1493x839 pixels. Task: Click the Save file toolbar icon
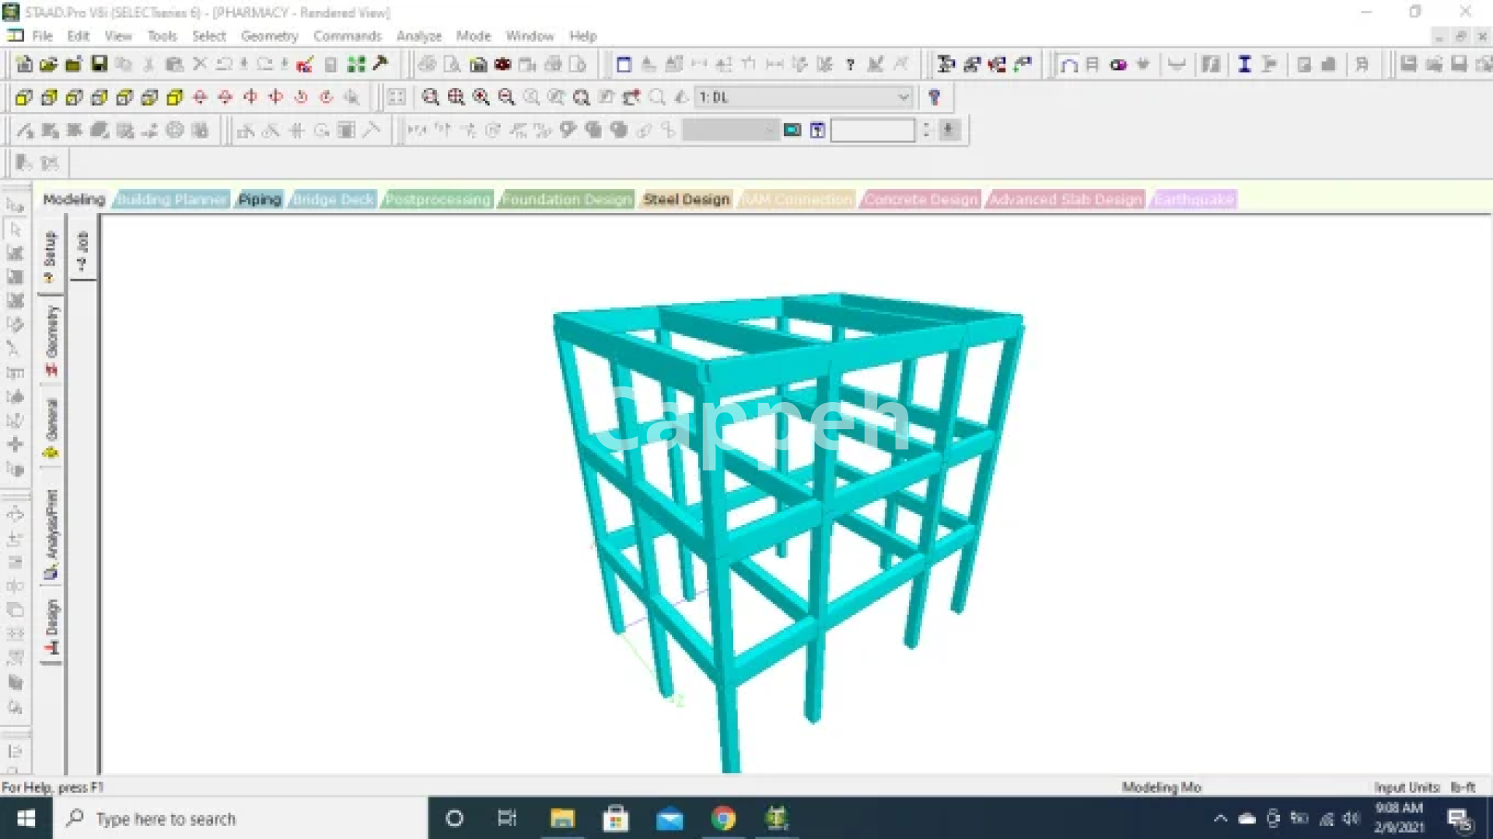(99, 65)
